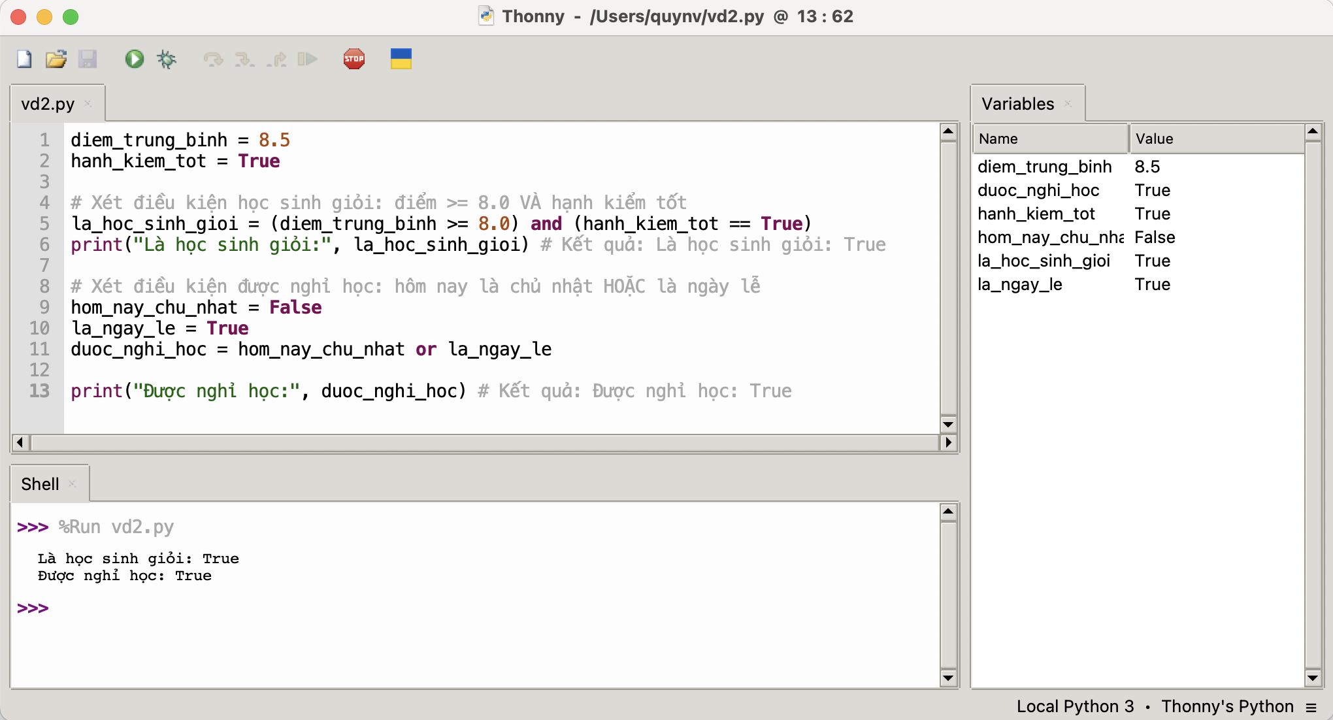The image size is (1333, 720).
Task: Start debugging with the bug icon
Action: point(167,59)
